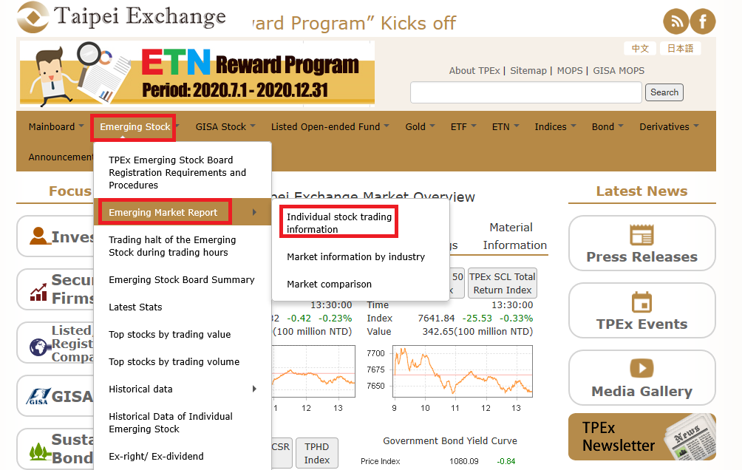Click the Investors person icon
742x470 pixels.
(x=38, y=236)
